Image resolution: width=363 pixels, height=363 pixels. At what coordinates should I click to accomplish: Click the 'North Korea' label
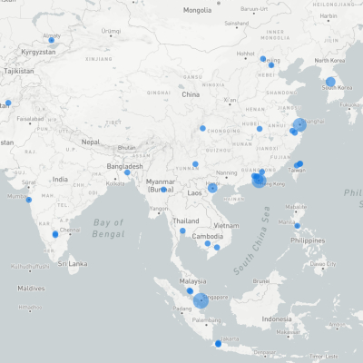329,61
